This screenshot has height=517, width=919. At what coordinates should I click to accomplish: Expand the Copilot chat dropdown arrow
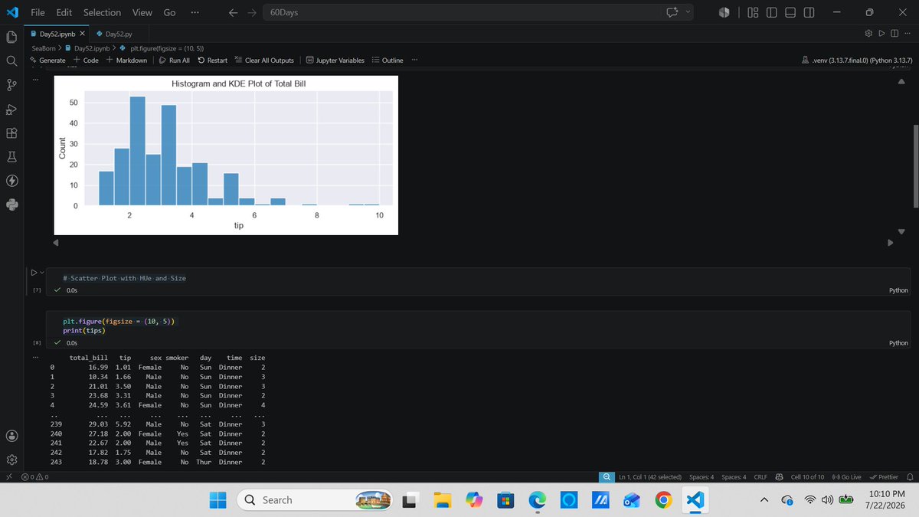(688, 12)
